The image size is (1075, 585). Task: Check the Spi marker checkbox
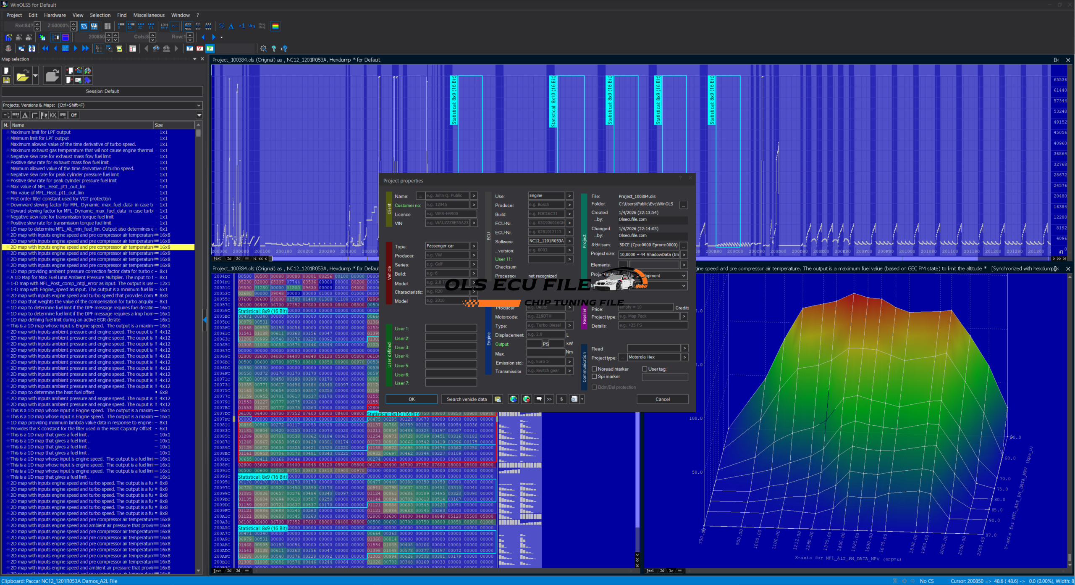tap(594, 377)
